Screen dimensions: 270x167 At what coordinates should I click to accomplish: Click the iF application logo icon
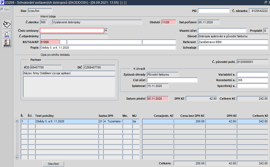click(x=2, y=2)
